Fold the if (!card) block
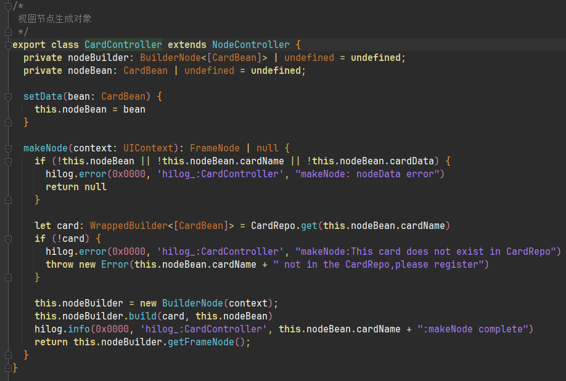The height and width of the screenshot is (381, 566). [7, 239]
